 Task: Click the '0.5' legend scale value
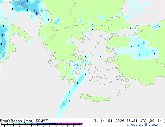[9, 126]
